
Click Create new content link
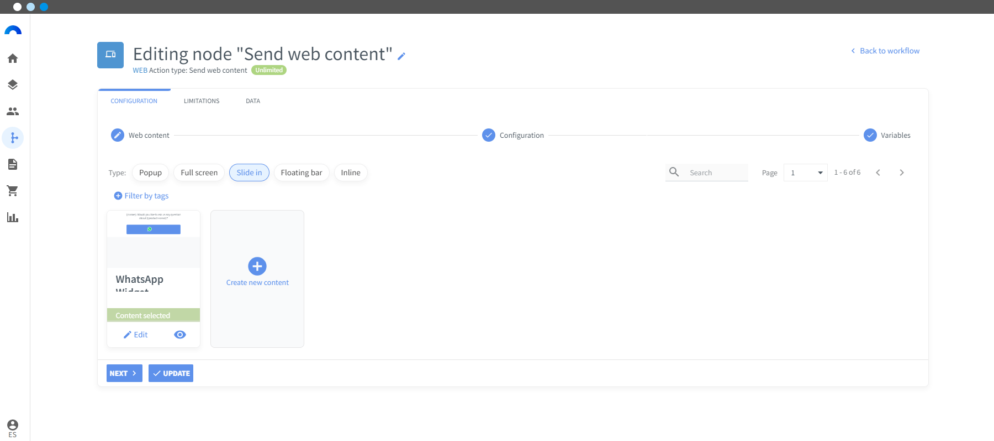pyautogui.click(x=257, y=282)
